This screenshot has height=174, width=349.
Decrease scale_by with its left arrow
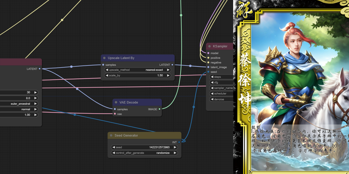point(107,76)
